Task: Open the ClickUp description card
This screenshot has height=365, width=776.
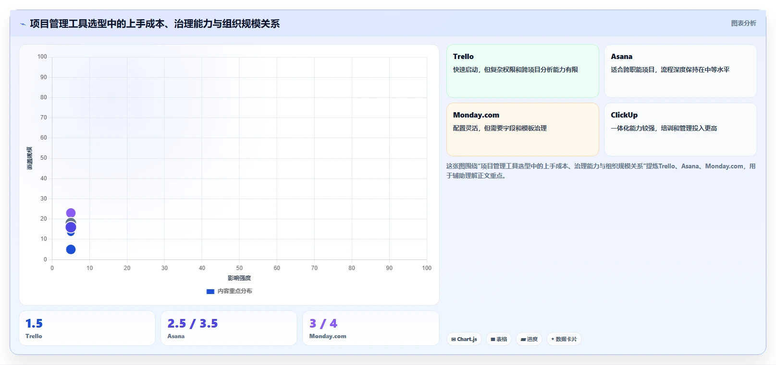Action: coord(680,130)
